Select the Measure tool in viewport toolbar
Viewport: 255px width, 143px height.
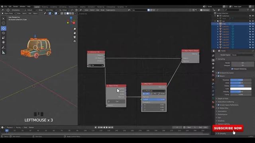[x=4, y=52]
